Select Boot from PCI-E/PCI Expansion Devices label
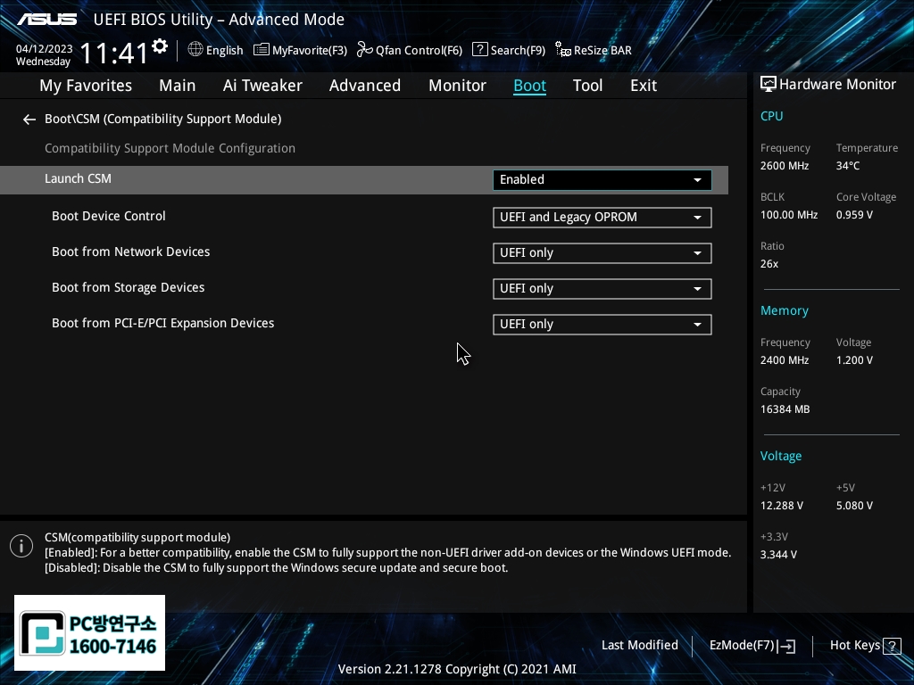Screen dimensions: 914x685 [162, 323]
